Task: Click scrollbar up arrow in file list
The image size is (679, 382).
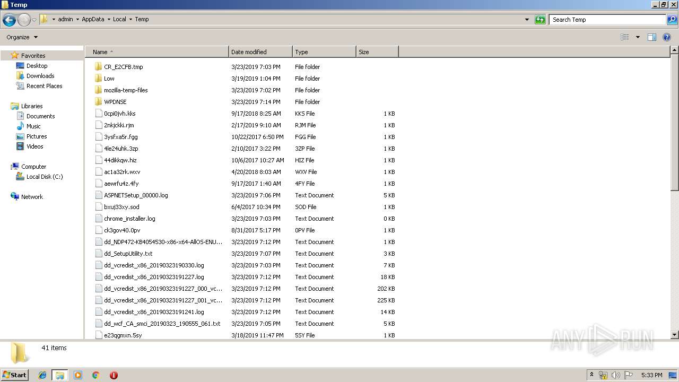Action: [674, 50]
